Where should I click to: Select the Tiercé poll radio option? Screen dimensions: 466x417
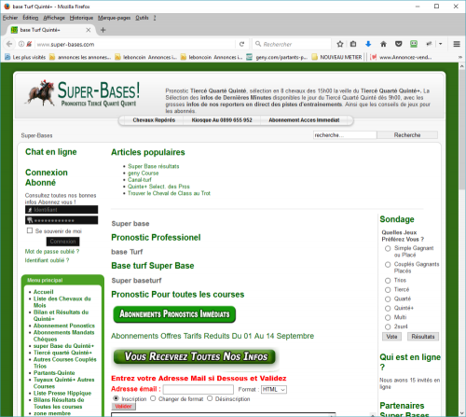coord(388,290)
